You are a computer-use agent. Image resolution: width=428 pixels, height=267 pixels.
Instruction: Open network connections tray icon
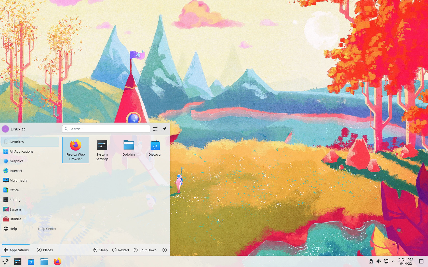coord(386,261)
